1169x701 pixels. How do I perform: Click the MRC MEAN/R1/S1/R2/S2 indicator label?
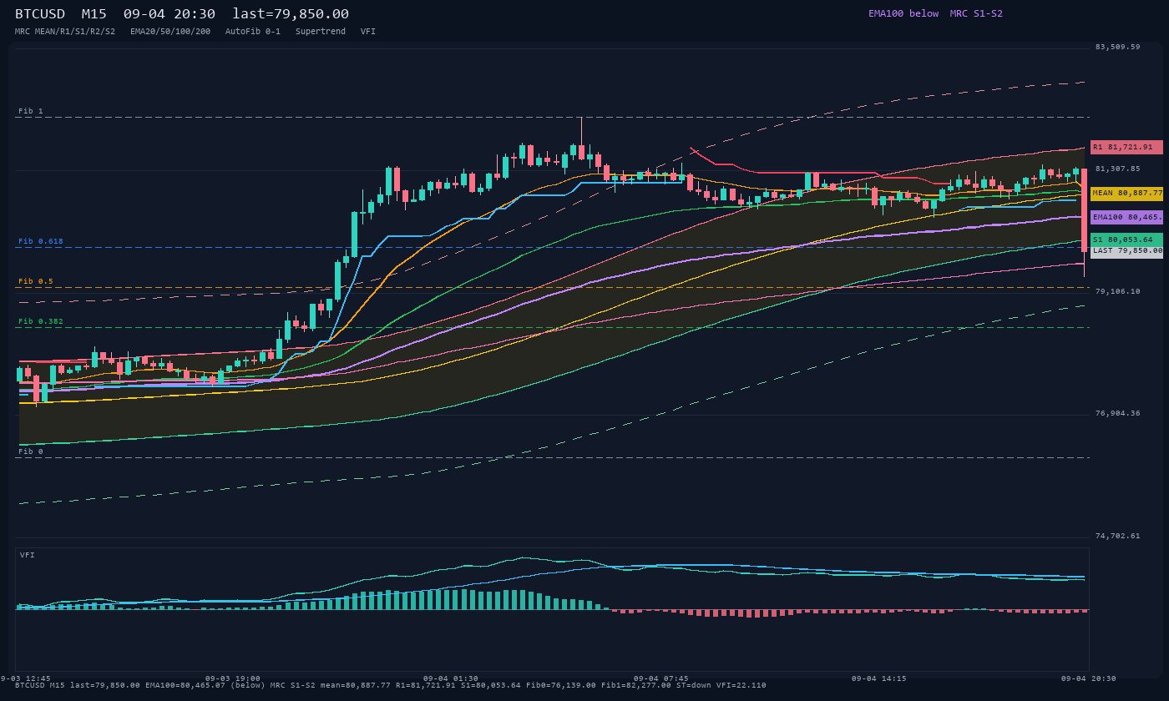coord(65,32)
